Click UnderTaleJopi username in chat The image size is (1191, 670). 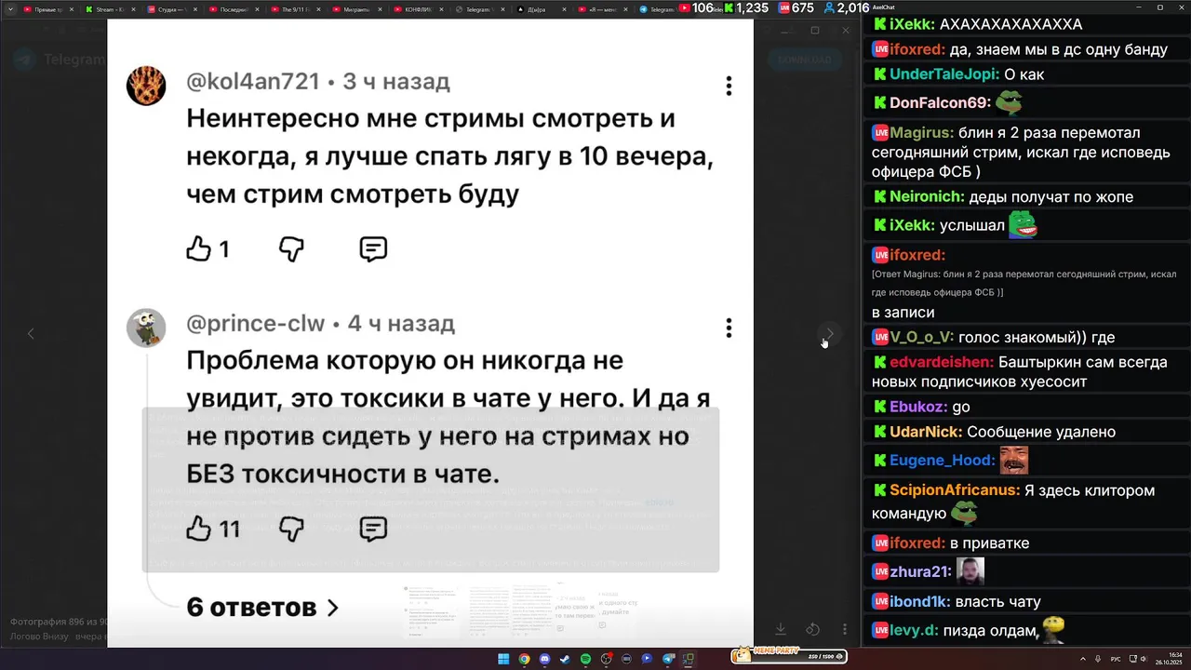pos(944,74)
